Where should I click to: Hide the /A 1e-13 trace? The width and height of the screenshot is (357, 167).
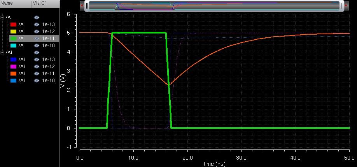pyautogui.click(x=37, y=25)
